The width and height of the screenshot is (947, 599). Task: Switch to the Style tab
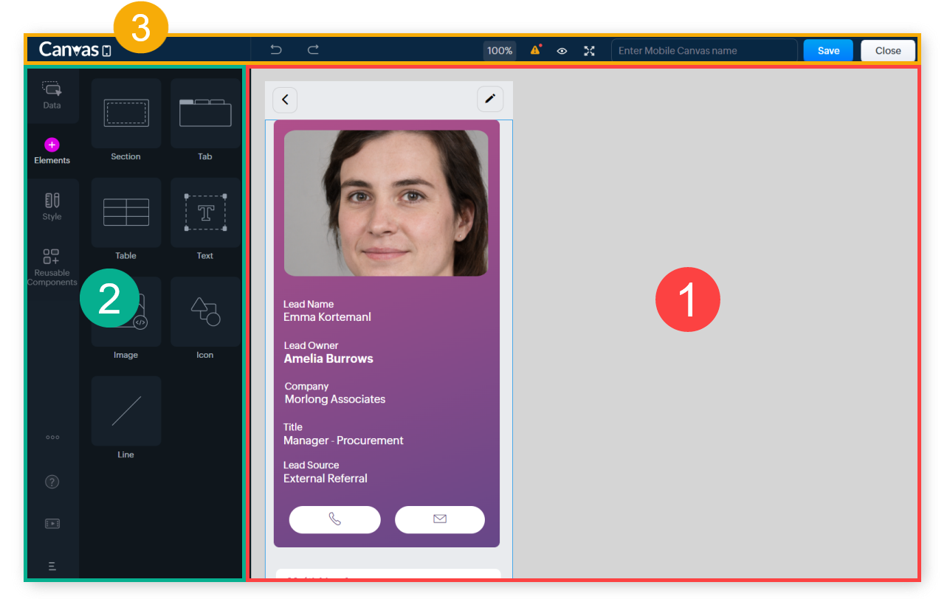52,207
